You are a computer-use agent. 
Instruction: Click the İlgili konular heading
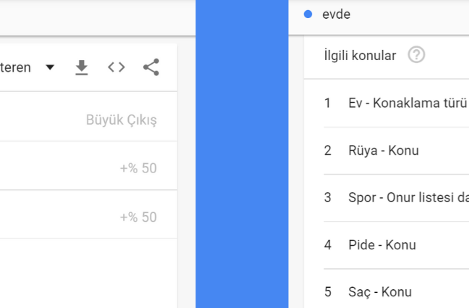(360, 55)
